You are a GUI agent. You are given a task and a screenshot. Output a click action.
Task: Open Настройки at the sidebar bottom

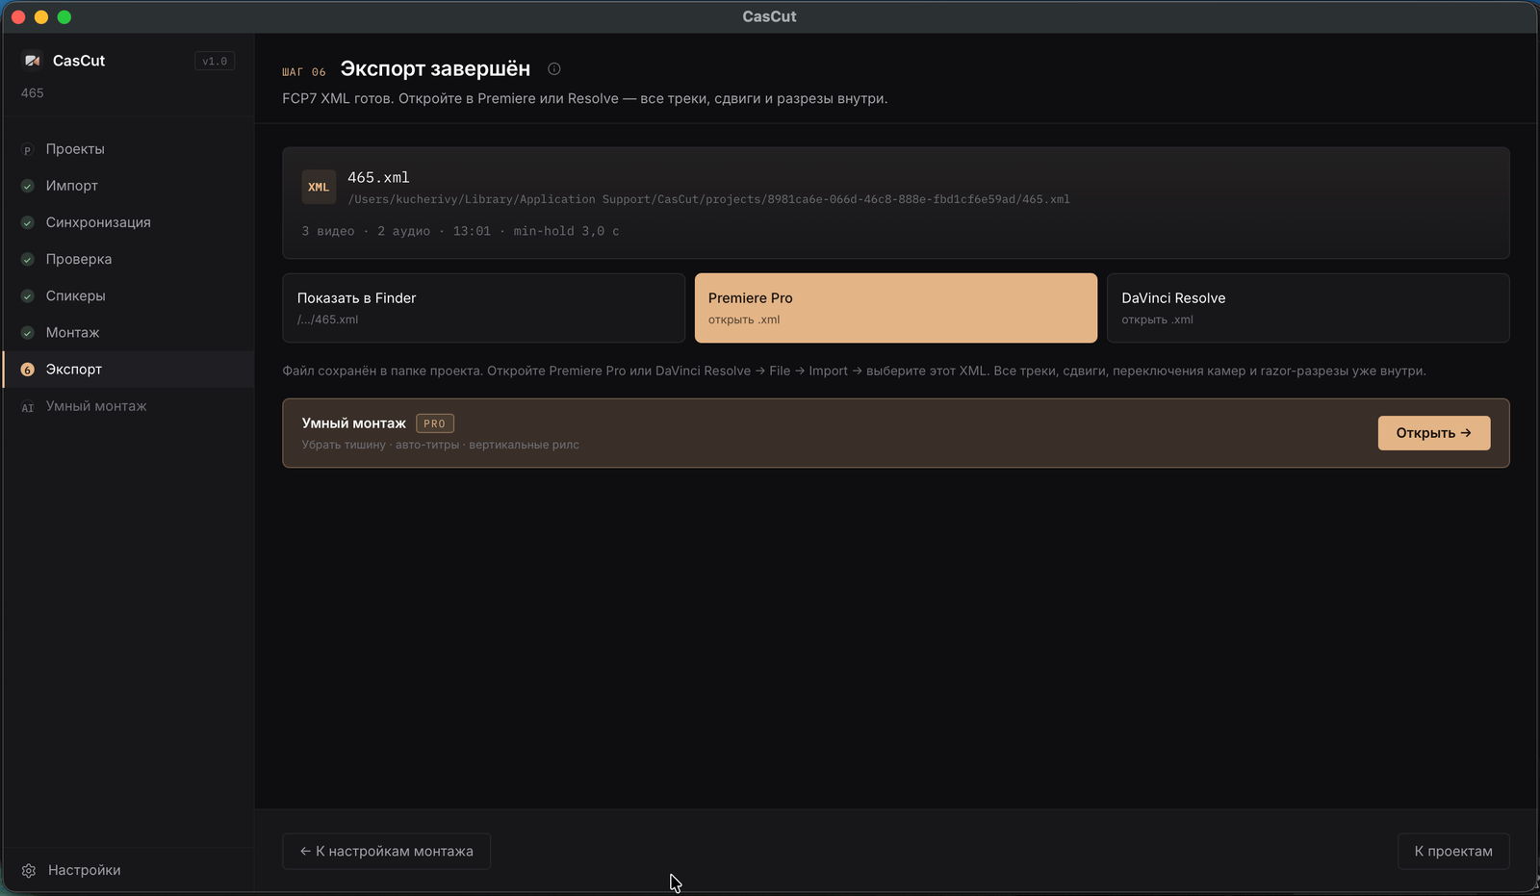click(x=129, y=870)
